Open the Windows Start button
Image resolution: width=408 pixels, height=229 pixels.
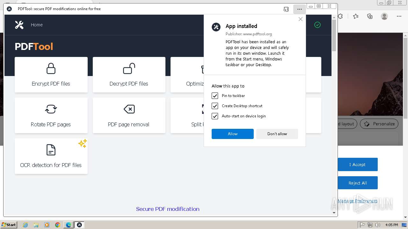[9, 225]
